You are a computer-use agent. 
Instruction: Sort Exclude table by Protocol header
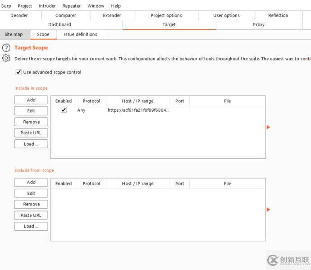tap(91, 184)
